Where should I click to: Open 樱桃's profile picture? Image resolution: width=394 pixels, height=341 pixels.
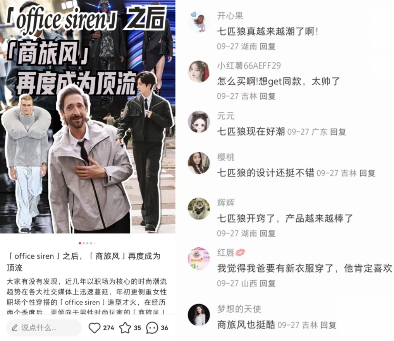click(199, 163)
